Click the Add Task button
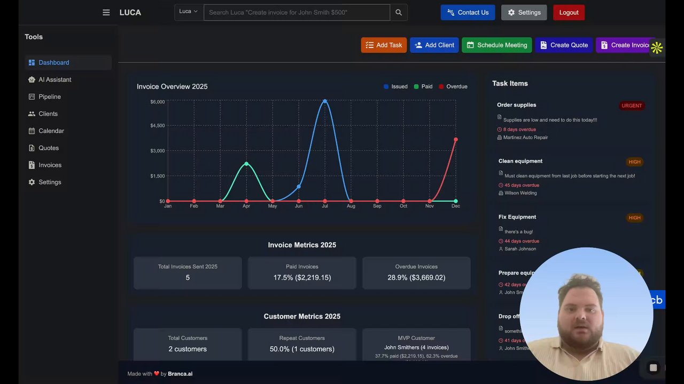 (x=384, y=45)
